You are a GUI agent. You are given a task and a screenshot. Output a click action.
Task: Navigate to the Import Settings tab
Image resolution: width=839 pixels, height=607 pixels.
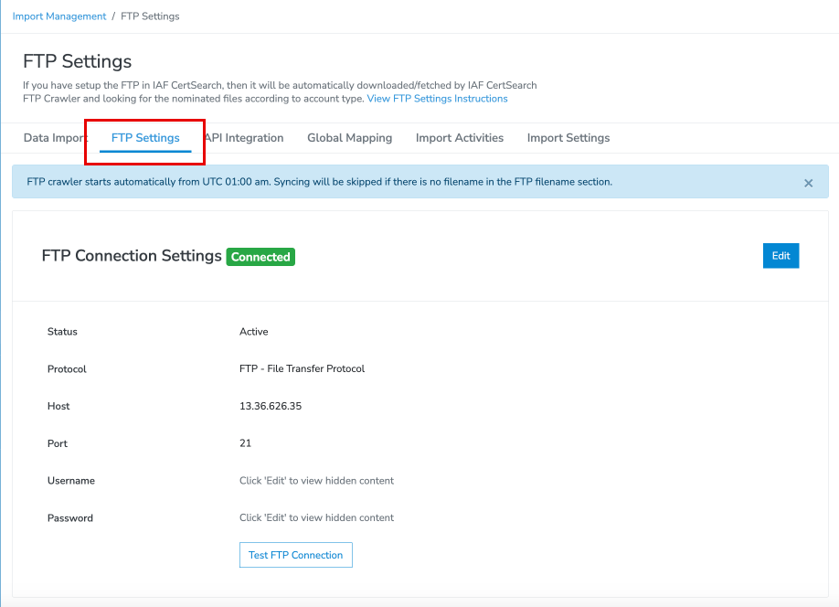tap(568, 138)
